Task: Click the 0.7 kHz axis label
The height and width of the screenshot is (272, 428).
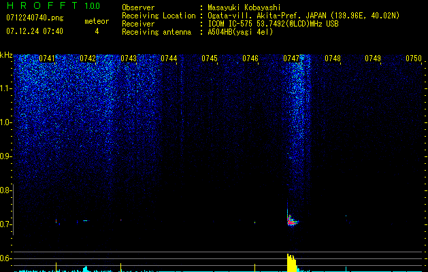Action: point(6,224)
